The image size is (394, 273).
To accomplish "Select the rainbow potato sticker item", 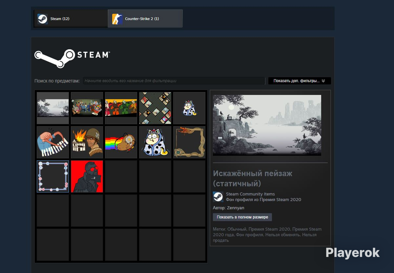I will [121, 142].
